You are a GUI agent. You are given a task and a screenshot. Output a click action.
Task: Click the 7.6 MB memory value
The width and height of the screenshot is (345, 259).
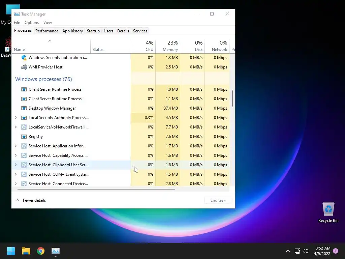point(171,137)
